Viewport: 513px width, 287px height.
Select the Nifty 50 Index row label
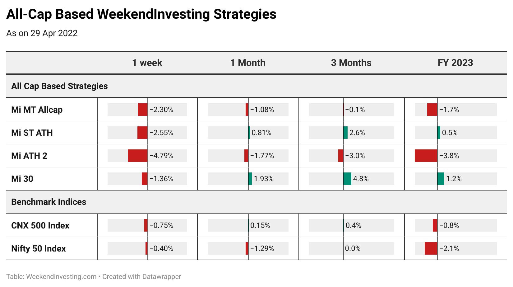(39, 249)
